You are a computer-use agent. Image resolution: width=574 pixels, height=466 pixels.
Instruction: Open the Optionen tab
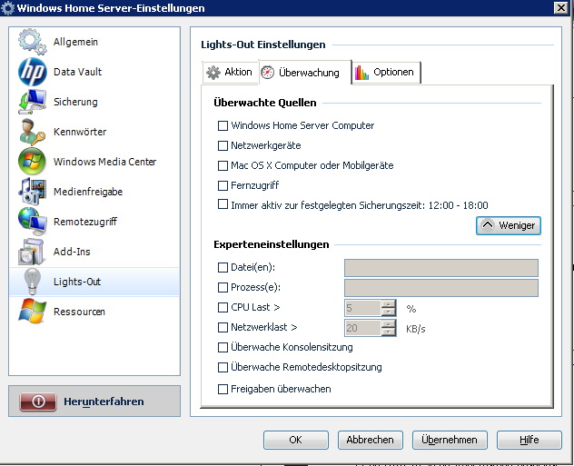click(386, 72)
